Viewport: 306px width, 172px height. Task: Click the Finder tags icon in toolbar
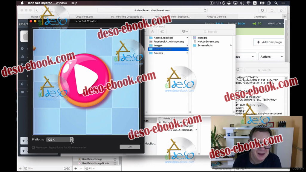click(162, 31)
